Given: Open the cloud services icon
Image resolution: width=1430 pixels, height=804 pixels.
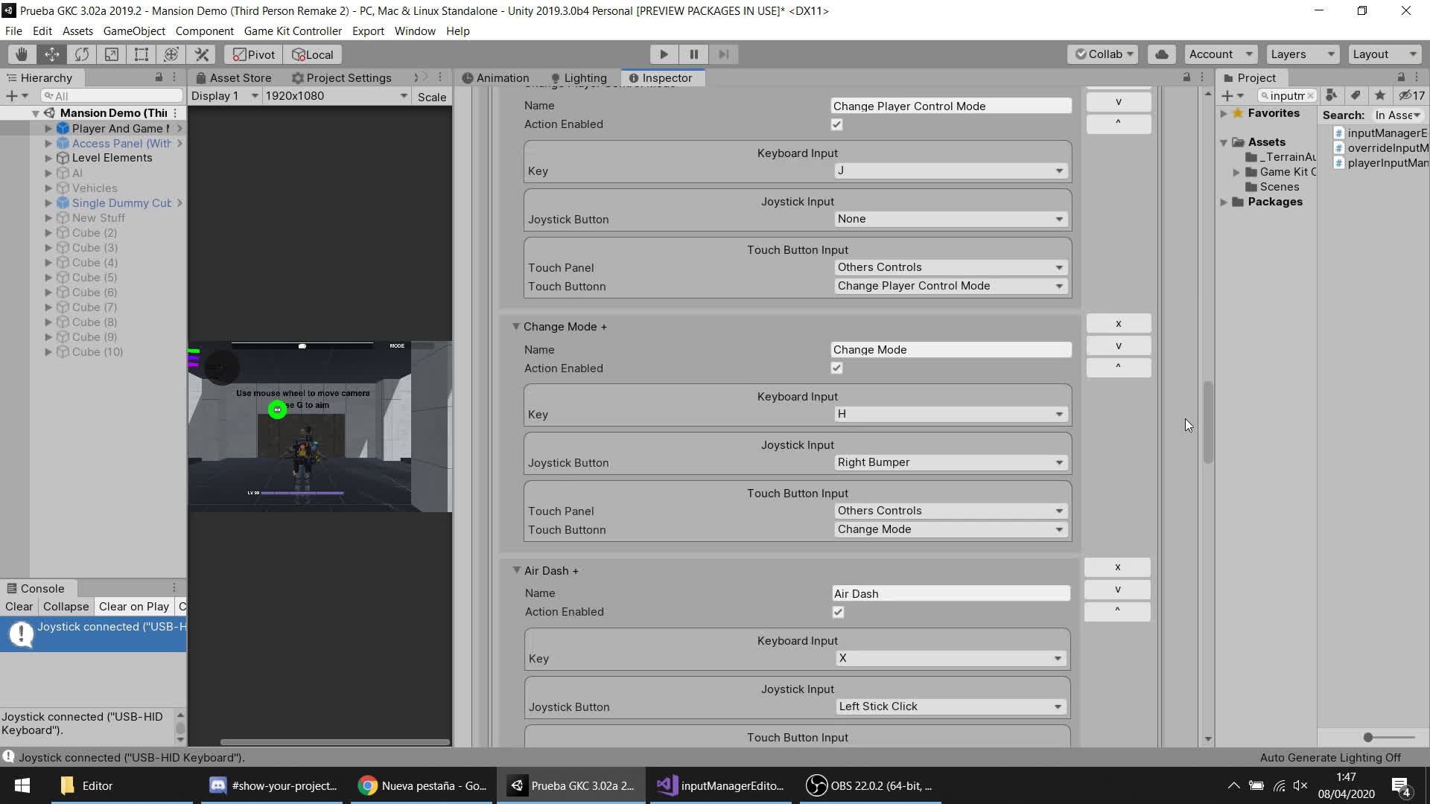Looking at the screenshot, I should [x=1161, y=54].
